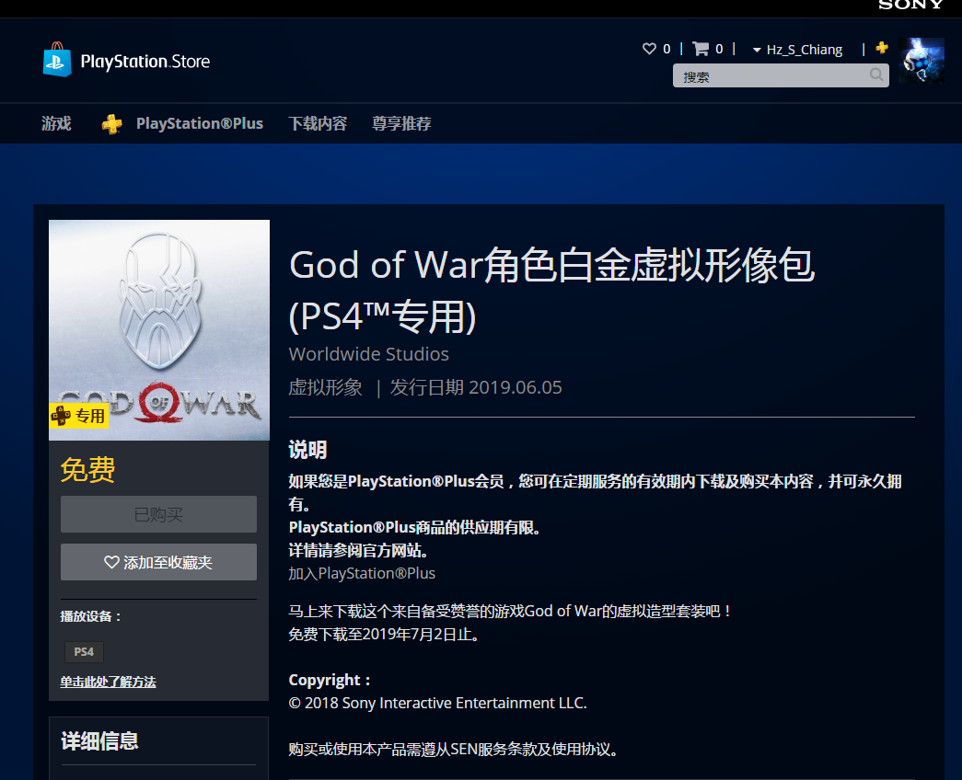
Task: Click the PS Plus 专用 badge
Action: [x=78, y=416]
